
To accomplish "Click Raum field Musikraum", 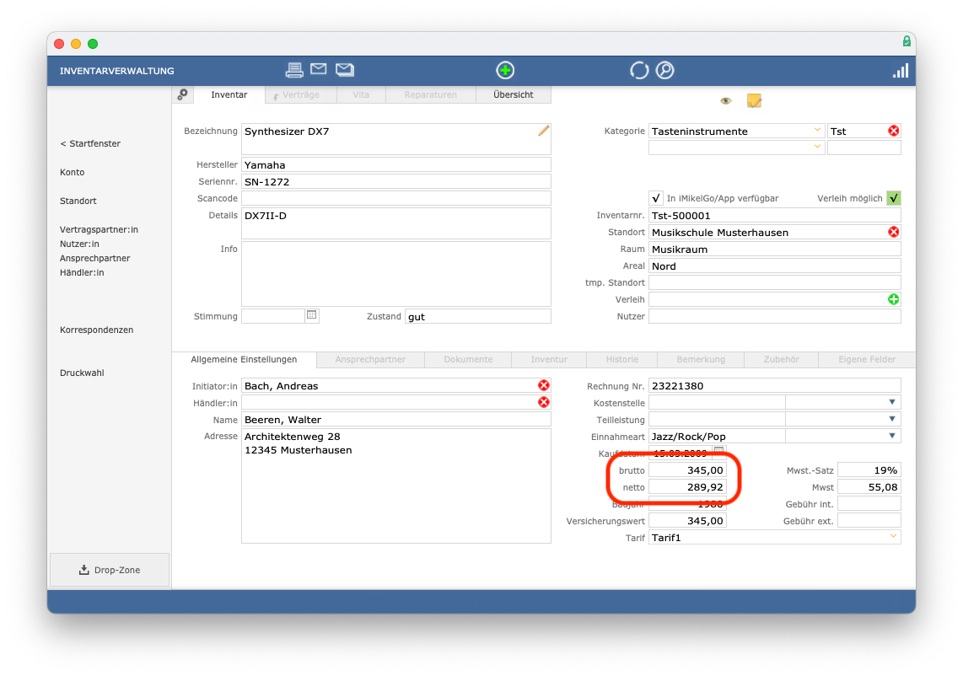I will [774, 249].
